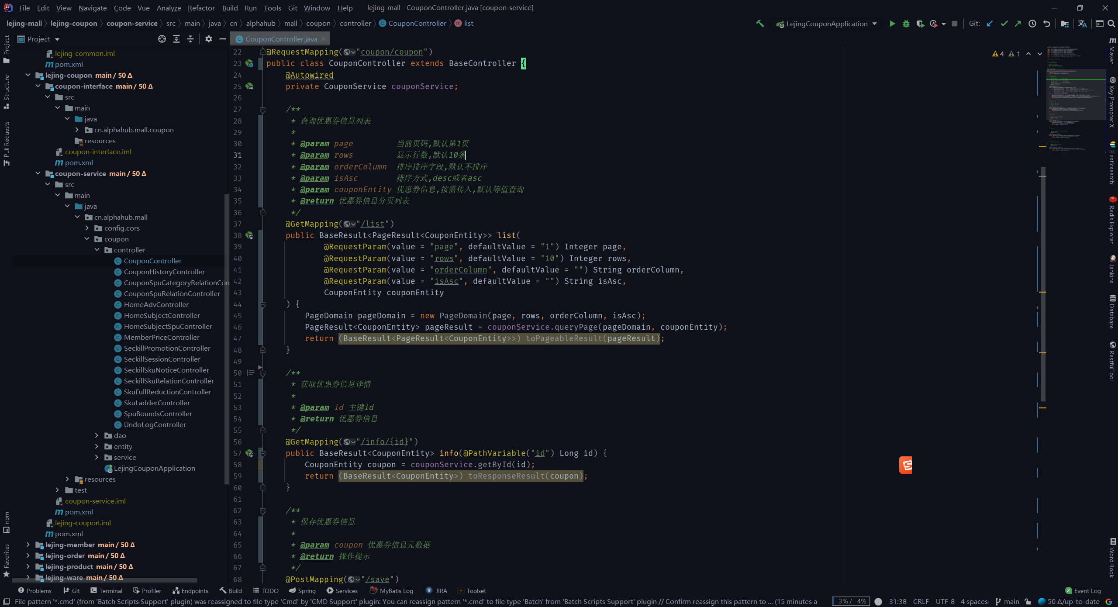1118x607 pixels.
Task: Click the editor vertical scrollbar
Action: click(1043, 284)
